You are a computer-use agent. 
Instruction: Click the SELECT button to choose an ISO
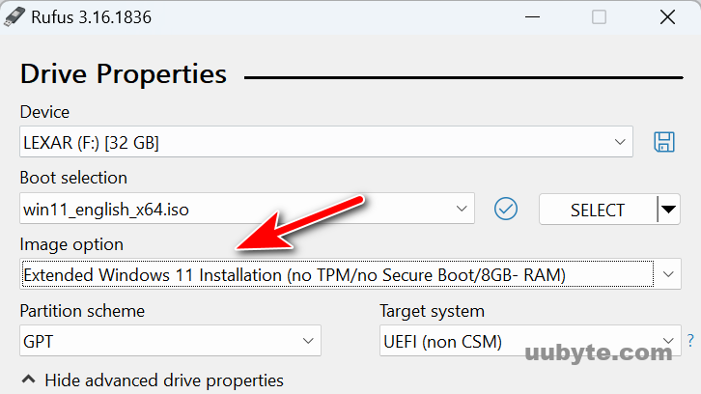[598, 210]
